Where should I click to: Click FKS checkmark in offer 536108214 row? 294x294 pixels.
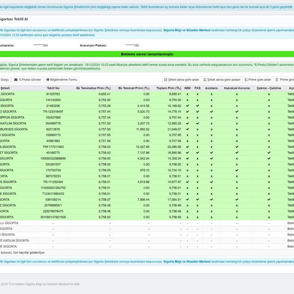coord(198,199)
